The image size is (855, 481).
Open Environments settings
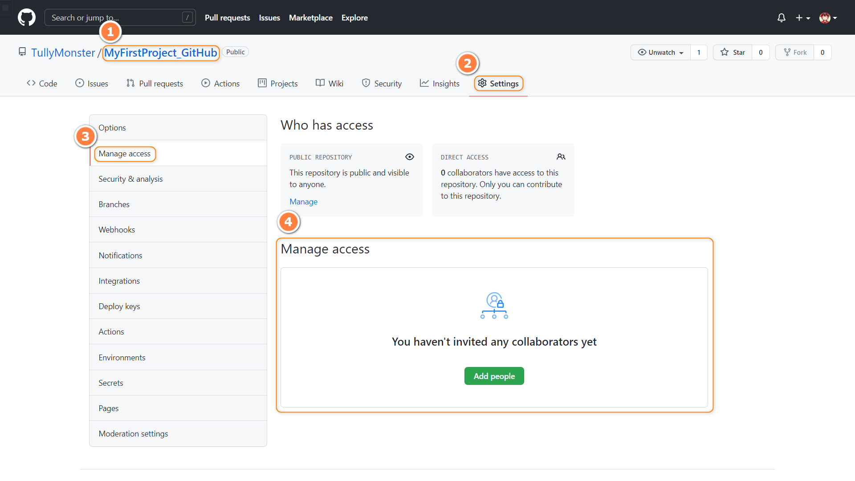(178, 357)
